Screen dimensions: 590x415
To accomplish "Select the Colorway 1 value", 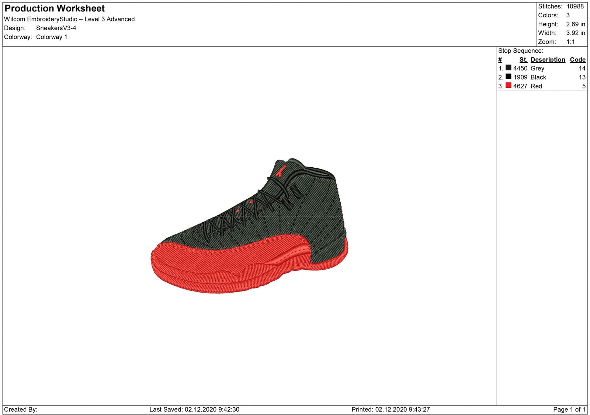I will click(x=52, y=37).
